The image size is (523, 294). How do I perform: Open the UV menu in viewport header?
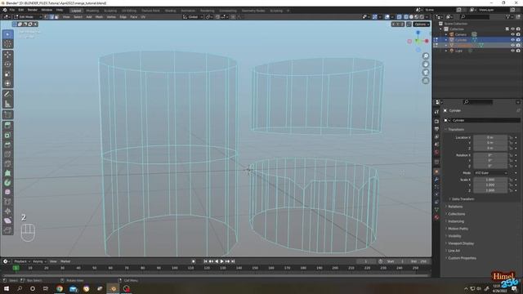143,16
